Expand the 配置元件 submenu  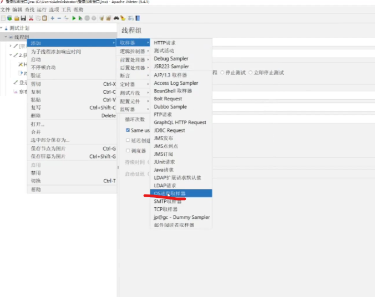click(x=133, y=101)
